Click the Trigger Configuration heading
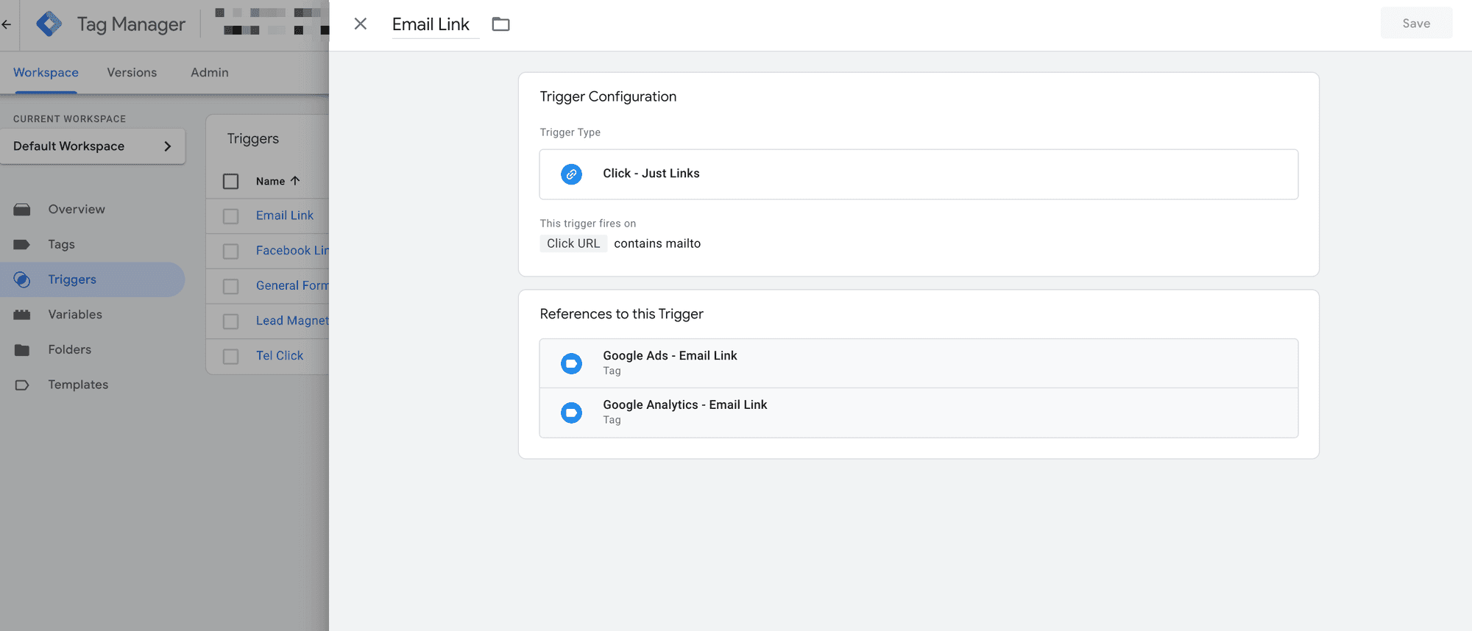 point(608,96)
